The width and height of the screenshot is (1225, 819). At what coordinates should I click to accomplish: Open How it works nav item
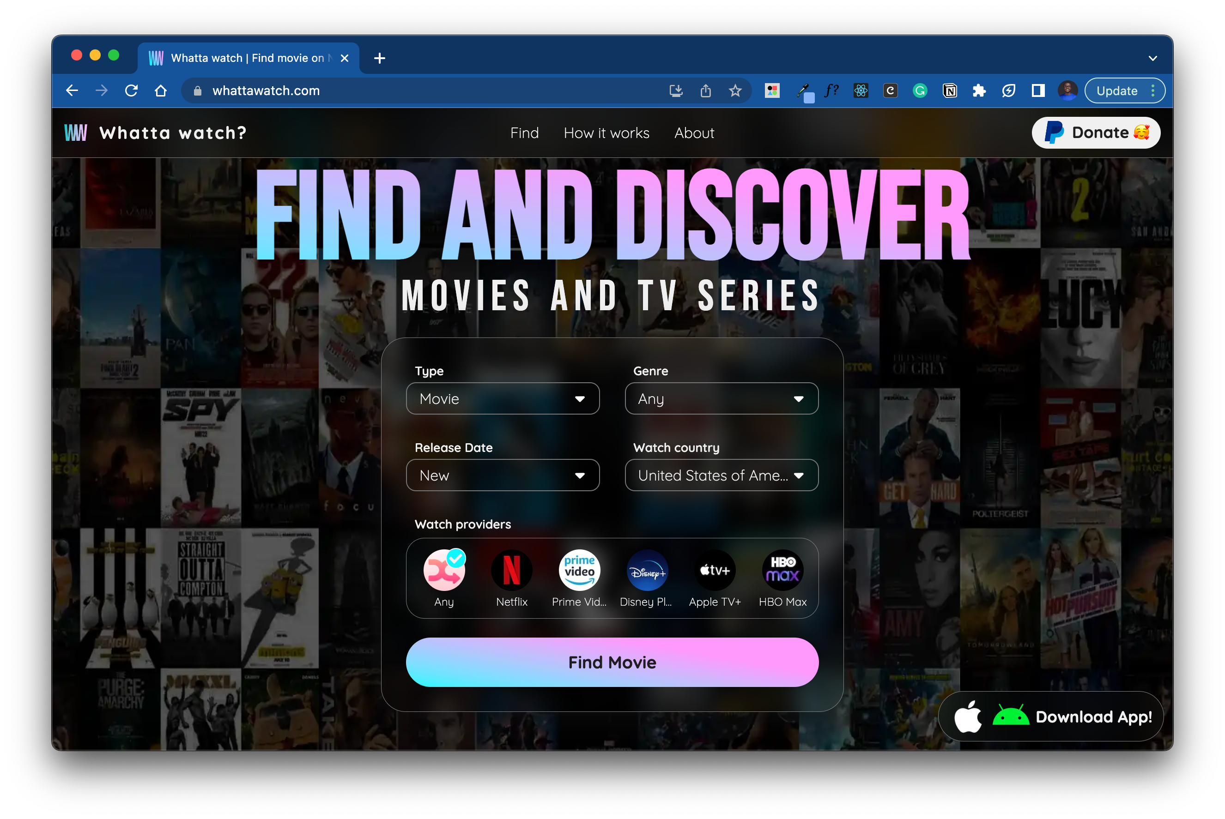pyautogui.click(x=606, y=132)
